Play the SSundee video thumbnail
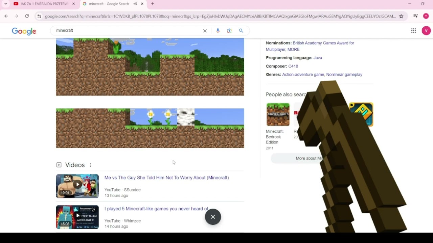Viewport: 433px width, 243px height. click(x=77, y=186)
